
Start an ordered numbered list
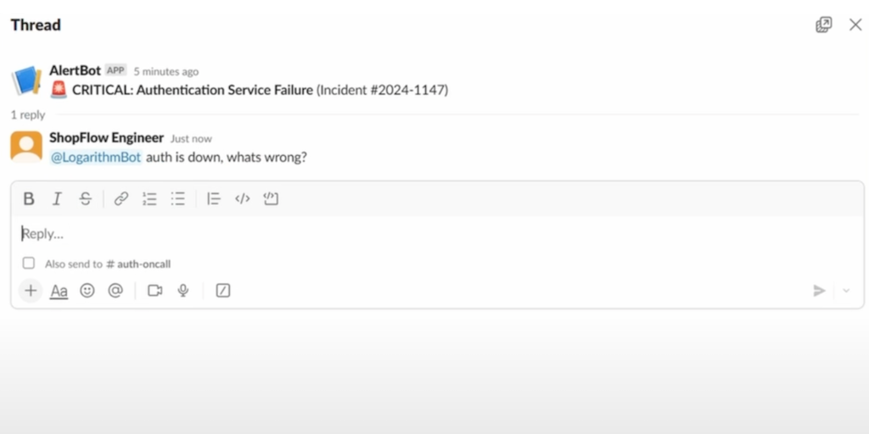(x=149, y=198)
